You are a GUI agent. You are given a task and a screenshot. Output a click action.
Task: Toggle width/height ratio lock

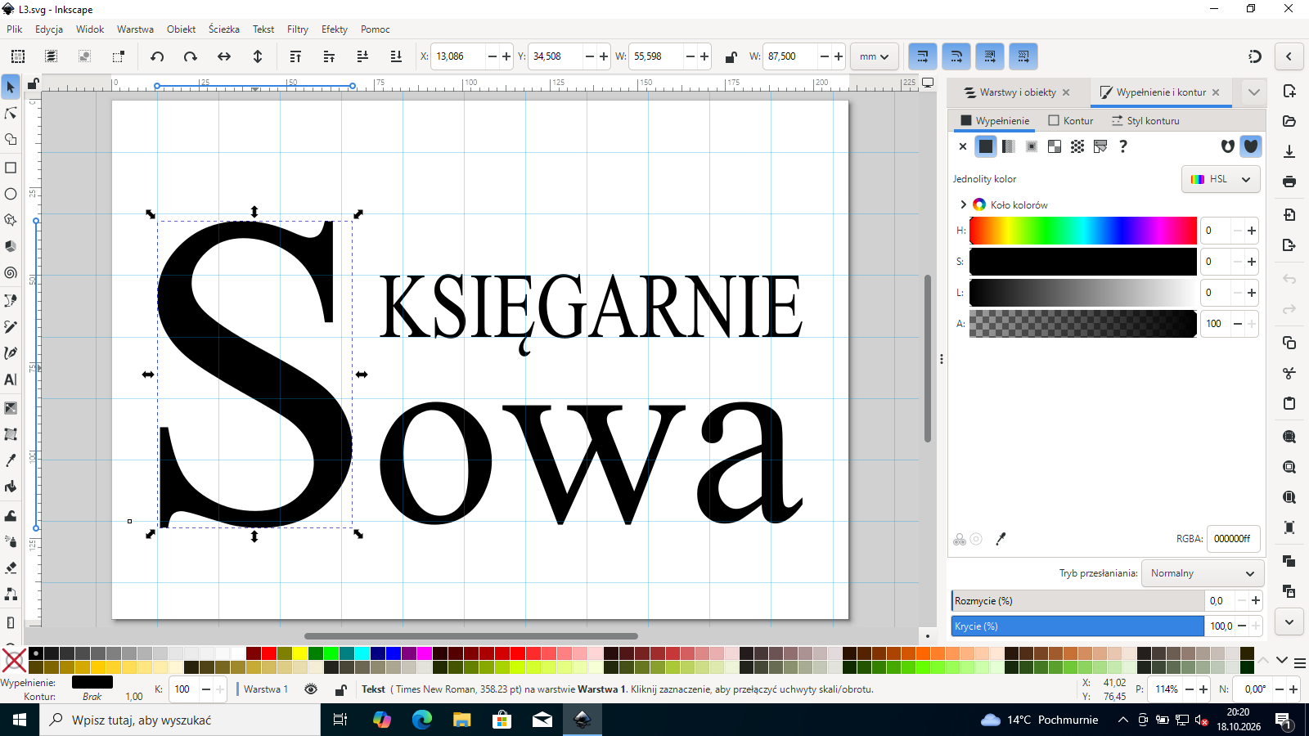pos(731,56)
